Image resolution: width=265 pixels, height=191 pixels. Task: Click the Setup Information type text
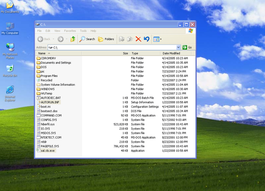pyautogui.click(x=142, y=102)
